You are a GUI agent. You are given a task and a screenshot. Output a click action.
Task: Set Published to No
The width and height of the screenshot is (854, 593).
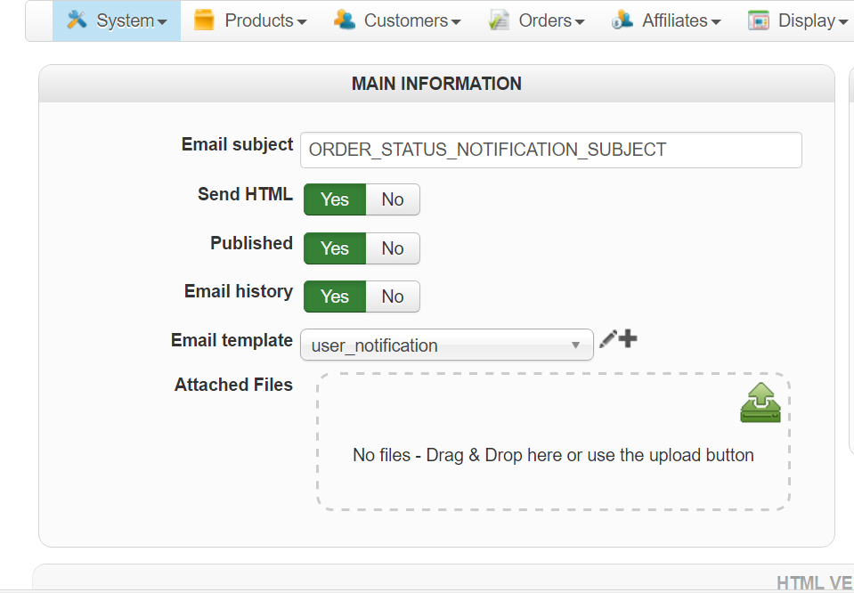point(392,248)
